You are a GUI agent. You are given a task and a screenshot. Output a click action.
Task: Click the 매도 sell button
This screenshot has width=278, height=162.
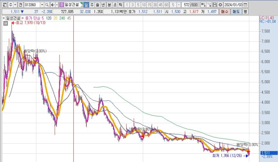coord(236,12)
